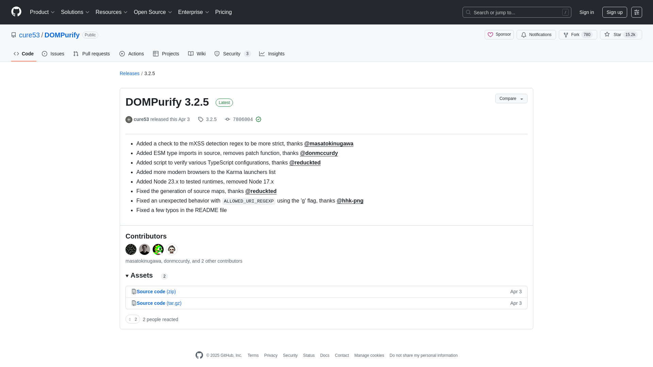This screenshot has width=653, height=367.
Task: Focus the Search or jump to field
Action: click(x=517, y=12)
